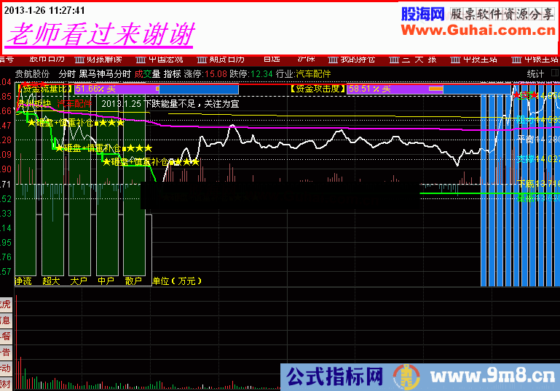Click the 超大 fund flow bar label
Image resolution: width=560 pixels, height=391 pixels.
51,281
